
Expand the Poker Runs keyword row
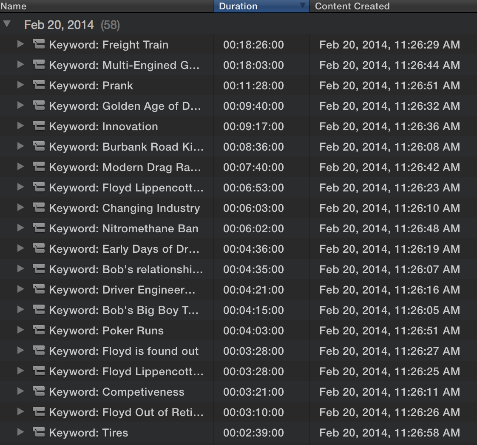[21, 330]
